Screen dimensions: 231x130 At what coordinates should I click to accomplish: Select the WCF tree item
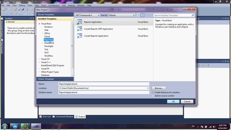pyautogui.click(x=47, y=53)
